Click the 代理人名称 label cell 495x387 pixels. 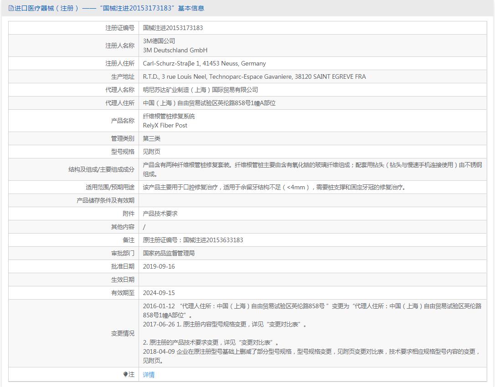point(73,90)
